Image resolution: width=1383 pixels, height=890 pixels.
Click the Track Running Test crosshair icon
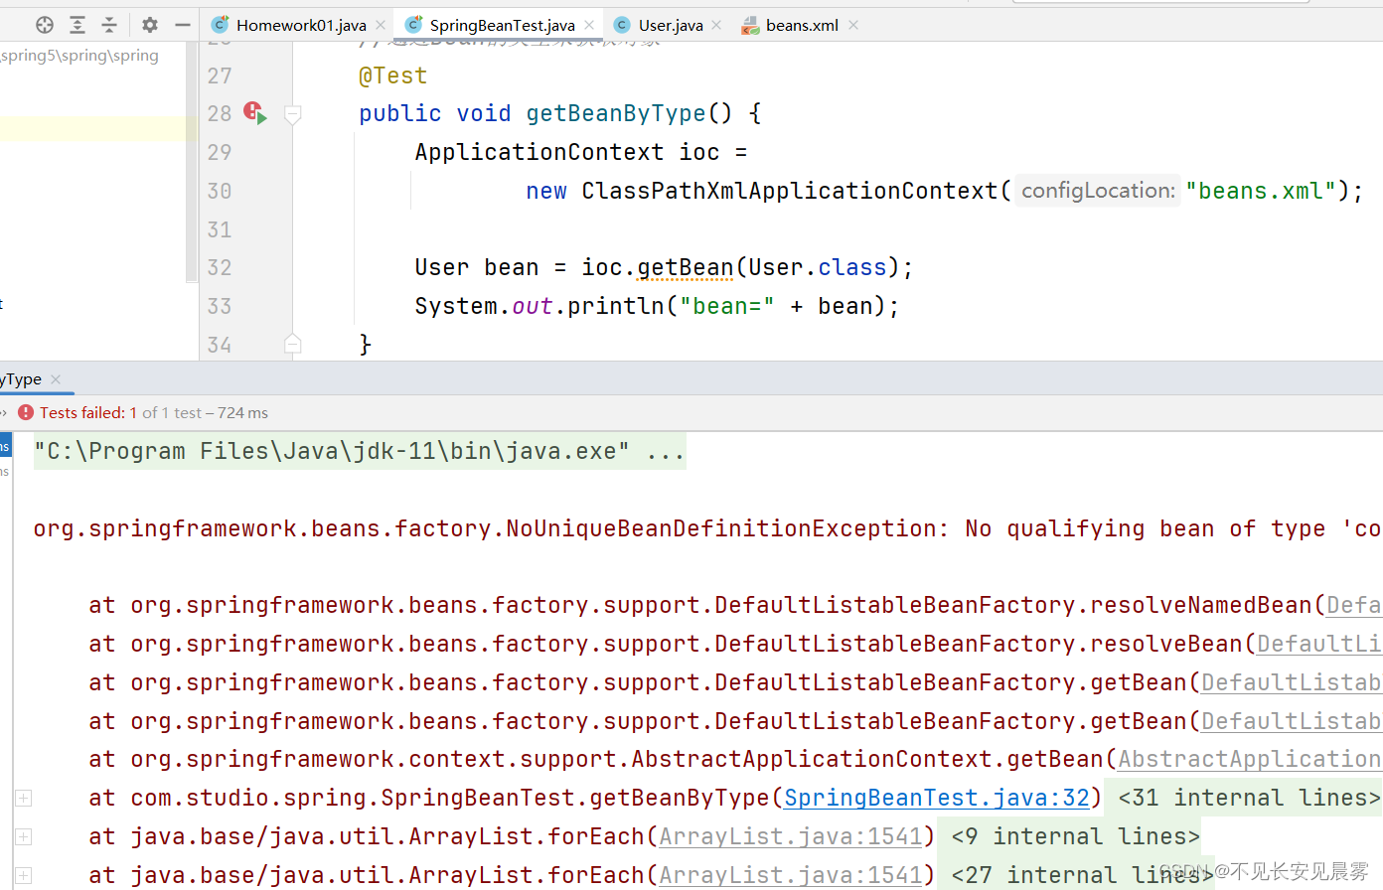click(44, 25)
